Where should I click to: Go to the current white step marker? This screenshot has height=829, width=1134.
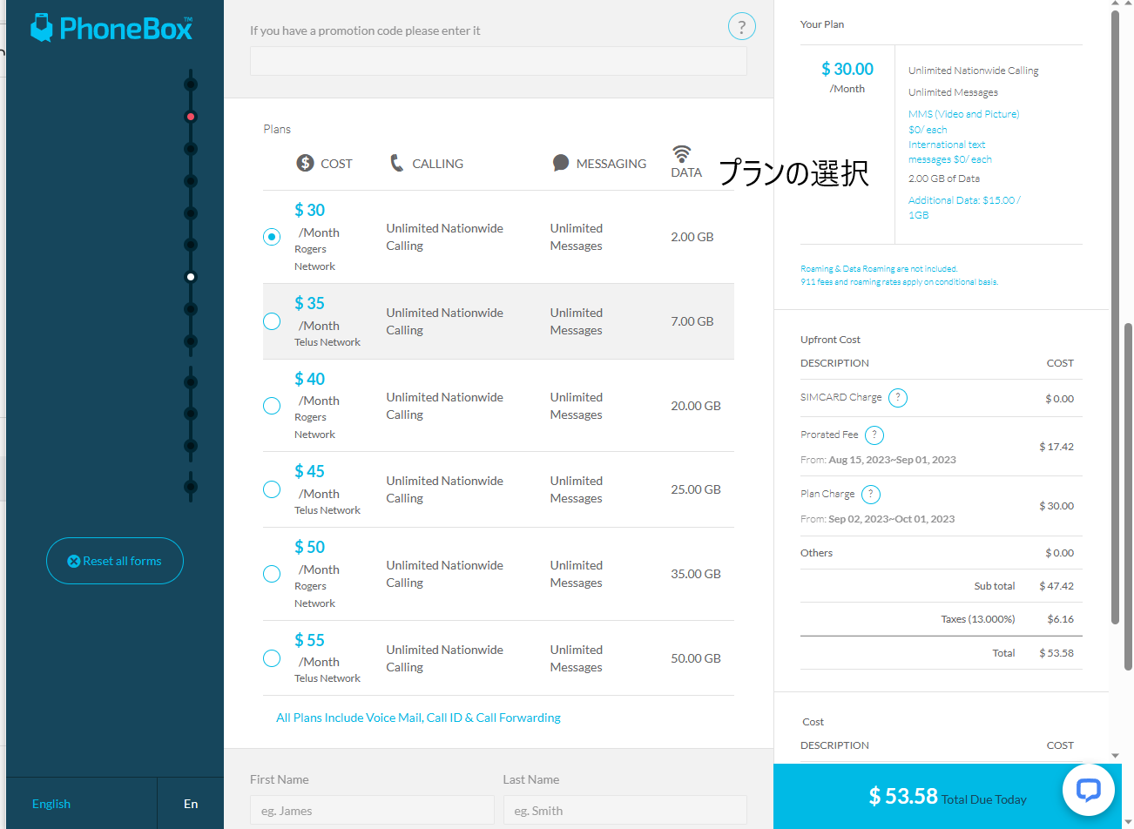point(191,277)
